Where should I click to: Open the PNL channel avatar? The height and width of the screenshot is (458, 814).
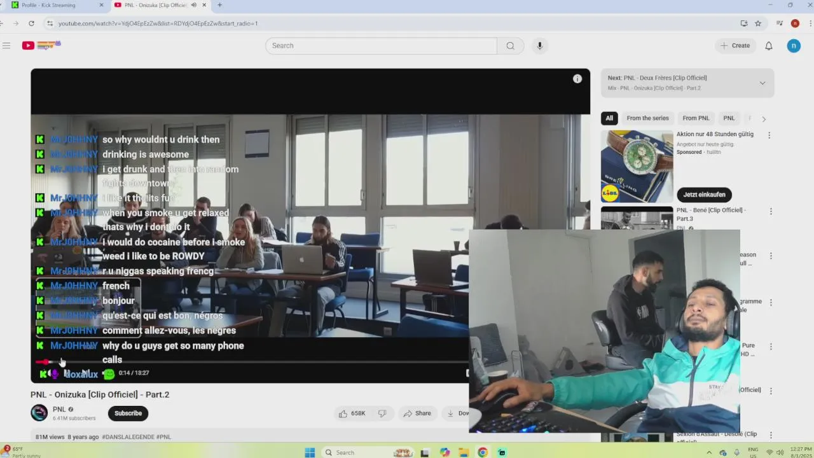click(x=39, y=413)
